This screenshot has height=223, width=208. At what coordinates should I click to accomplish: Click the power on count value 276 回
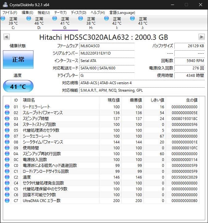click(x=190, y=68)
